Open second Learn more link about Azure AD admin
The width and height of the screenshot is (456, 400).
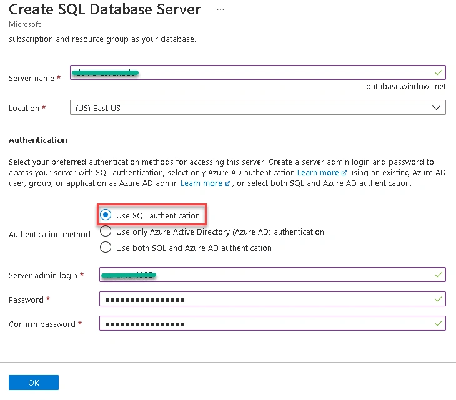(201, 183)
